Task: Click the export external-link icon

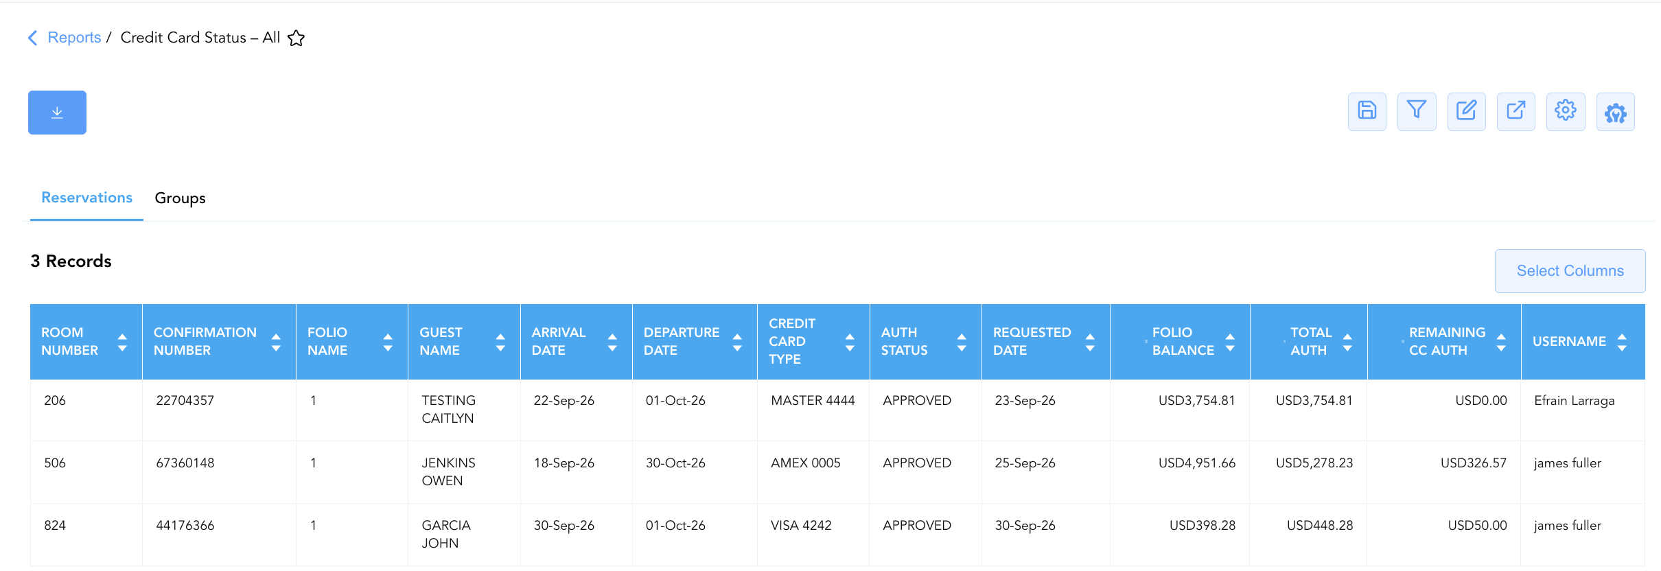Action: [1516, 111]
